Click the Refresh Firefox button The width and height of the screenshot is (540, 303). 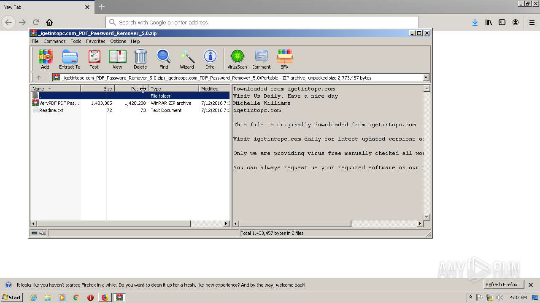tap(504, 284)
